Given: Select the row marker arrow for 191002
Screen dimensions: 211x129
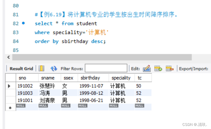Looking at the screenshot, I should tap(9, 86).
